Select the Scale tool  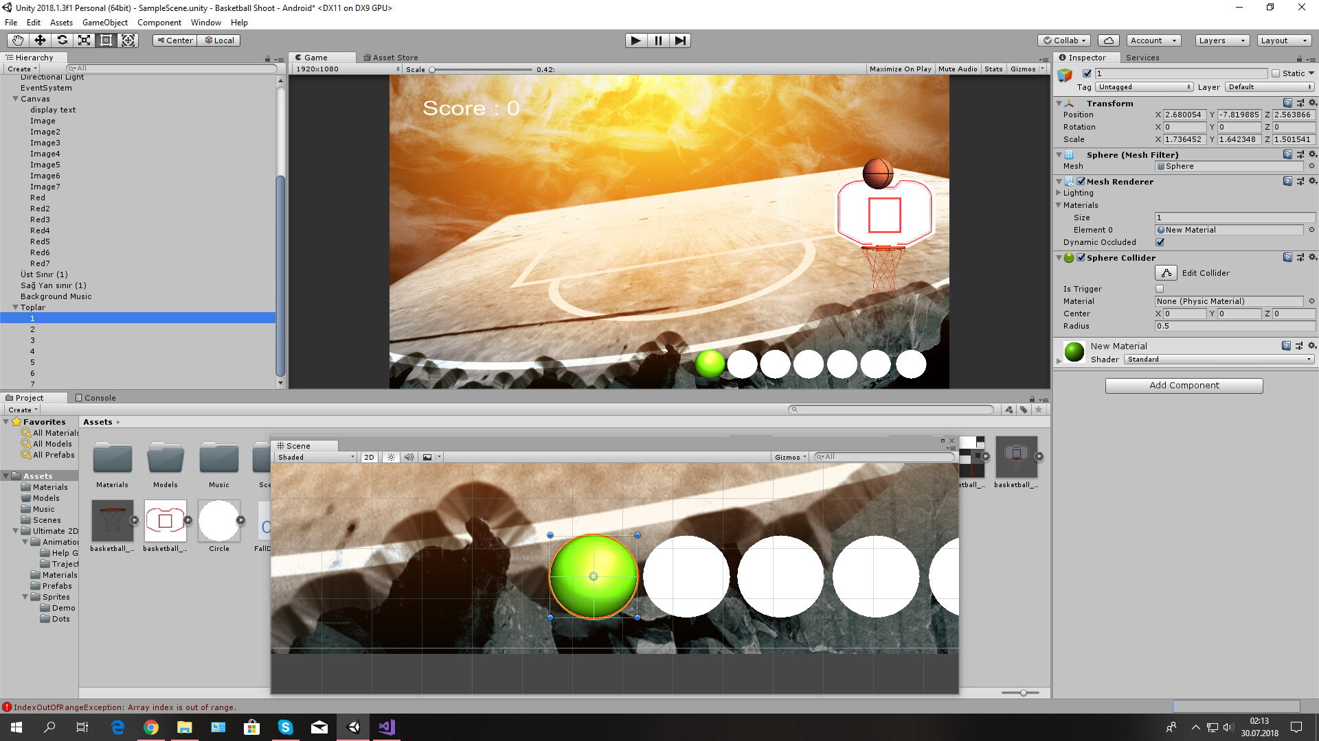[x=84, y=40]
